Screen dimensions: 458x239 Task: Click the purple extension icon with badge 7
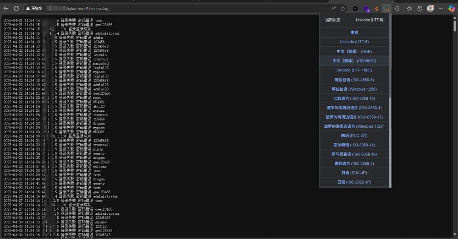point(366,8)
